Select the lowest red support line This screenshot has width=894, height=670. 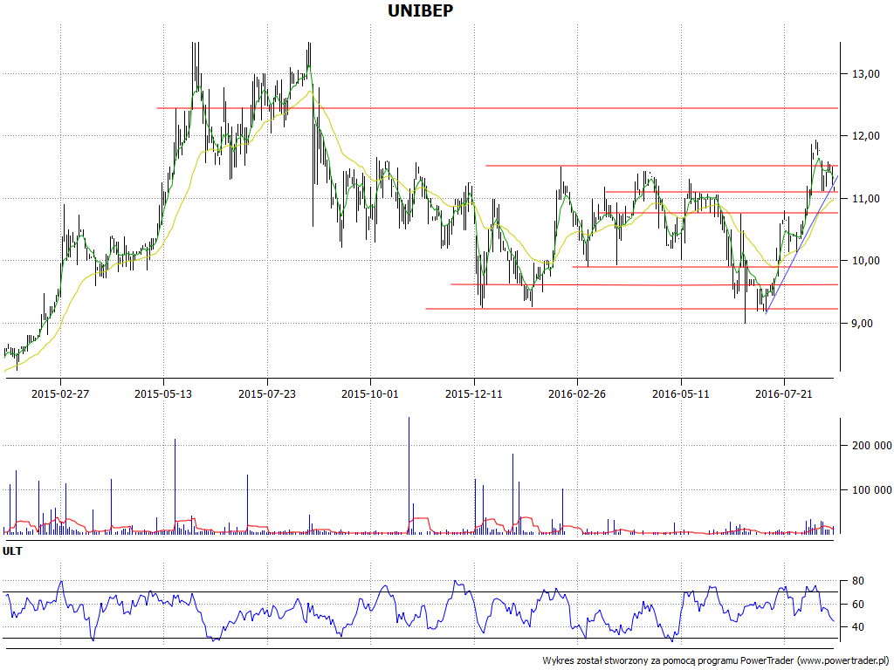[x=632, y=309]
